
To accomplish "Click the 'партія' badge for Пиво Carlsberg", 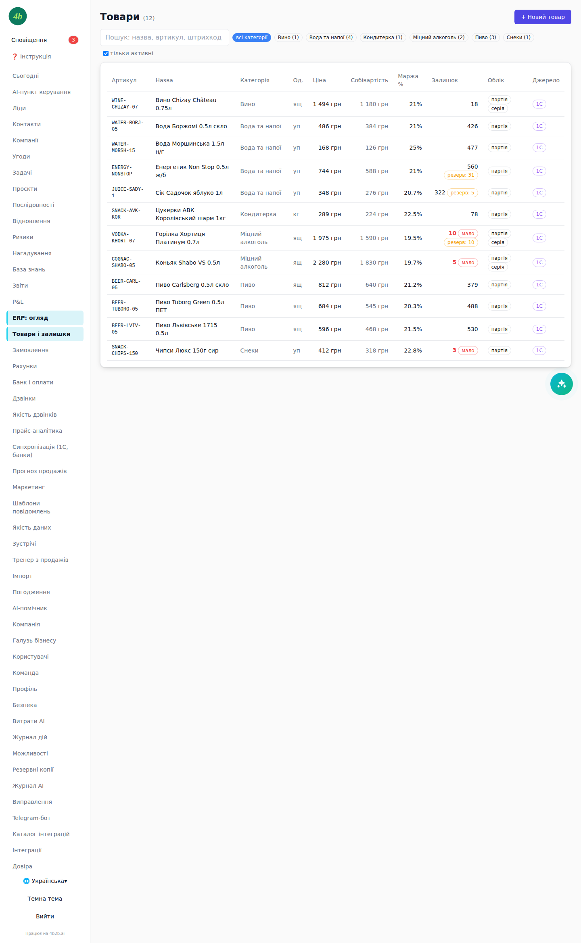I will pyautogui.click(x=499, y=285).
